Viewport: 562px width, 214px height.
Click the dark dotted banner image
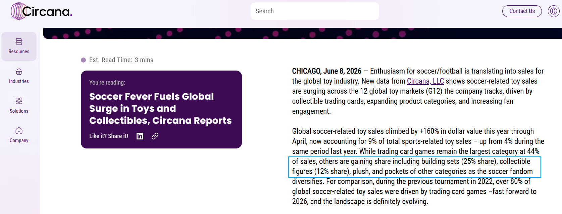[303, 33]
